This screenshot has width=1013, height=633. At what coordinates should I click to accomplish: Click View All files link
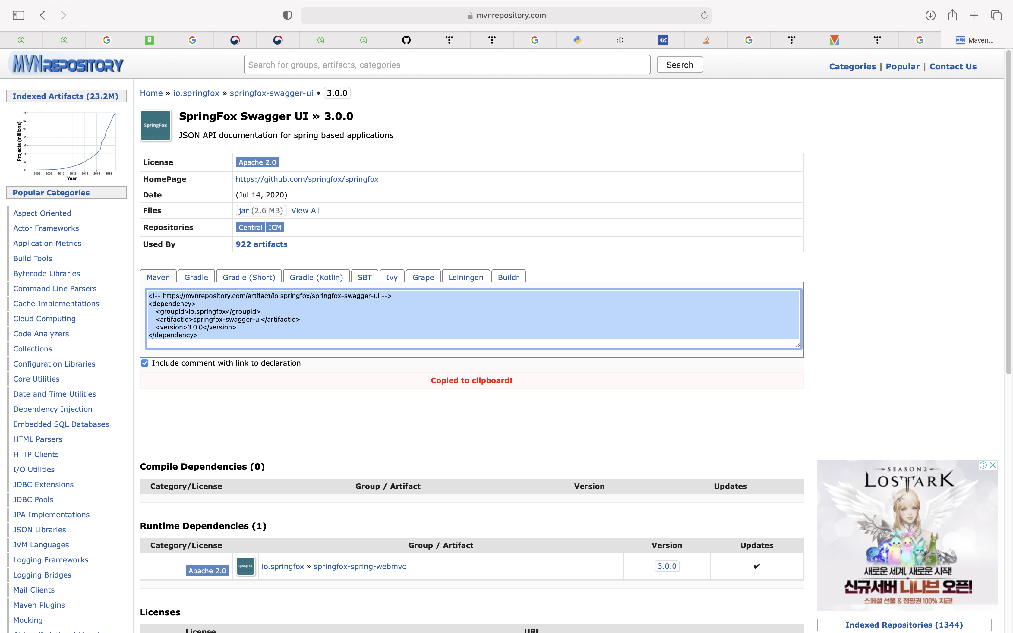305,210
